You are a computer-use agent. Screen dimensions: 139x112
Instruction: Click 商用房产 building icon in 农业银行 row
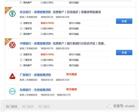[21, 34]
